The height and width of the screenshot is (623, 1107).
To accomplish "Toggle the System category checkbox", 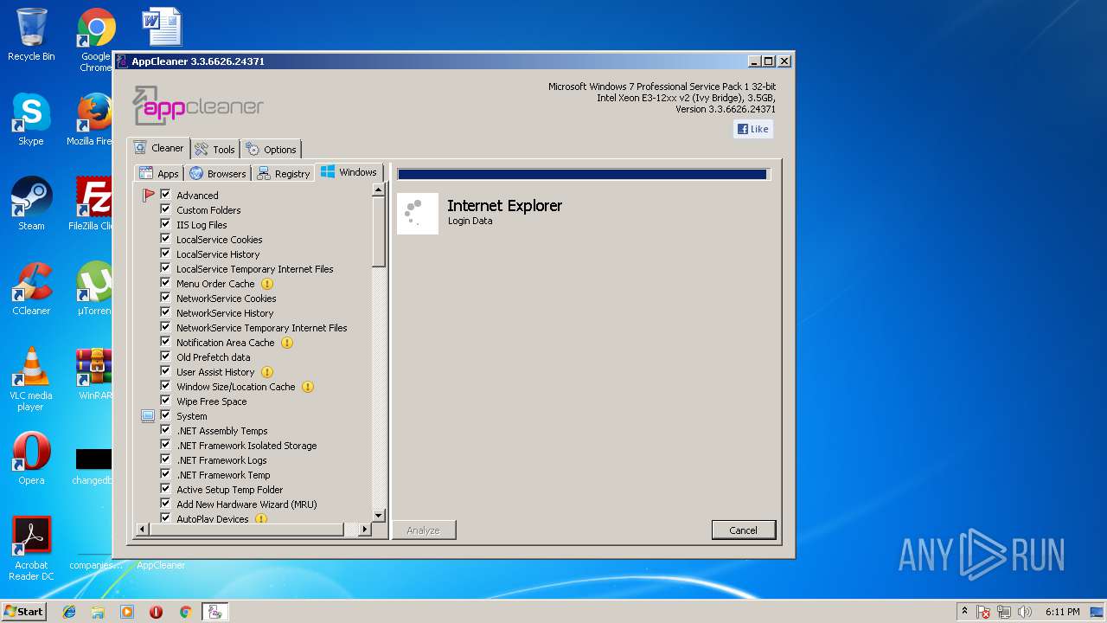I will pos(165,415).
